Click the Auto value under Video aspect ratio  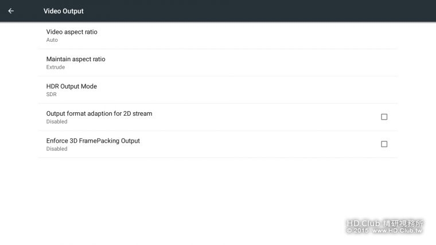point(52,40)
